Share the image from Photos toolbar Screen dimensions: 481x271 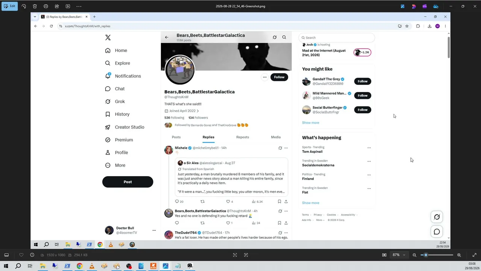coord(57,6)
